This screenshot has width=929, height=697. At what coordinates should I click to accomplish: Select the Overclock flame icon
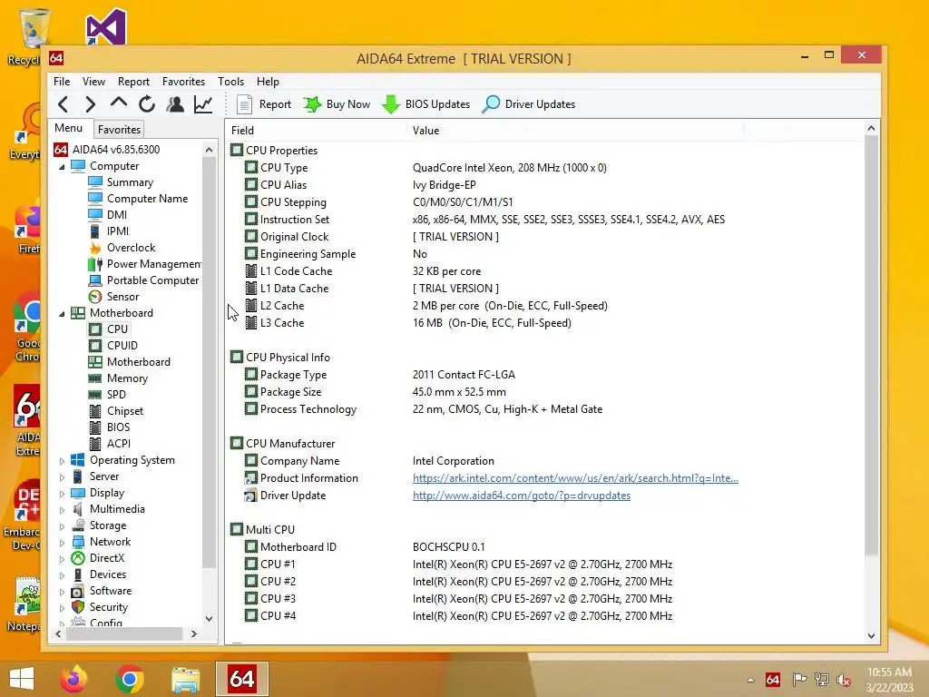[x=94, y=248]
